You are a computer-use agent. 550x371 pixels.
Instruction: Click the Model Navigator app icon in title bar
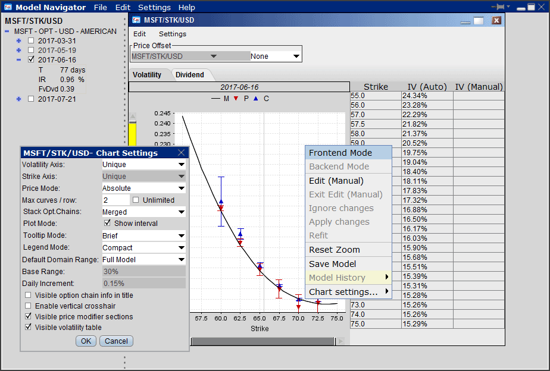tap(8, 7)
